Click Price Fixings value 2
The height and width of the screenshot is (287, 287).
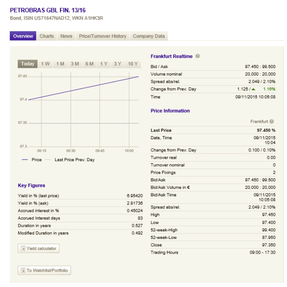(x=274, y=172)
